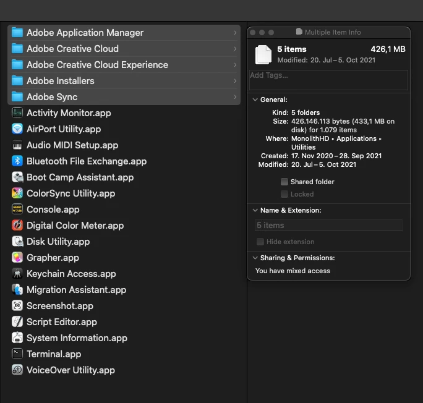The width and height of the screenshot is (423, 403).
Task: Select the AirPort Utility app icon
Action: pos(17,129)
